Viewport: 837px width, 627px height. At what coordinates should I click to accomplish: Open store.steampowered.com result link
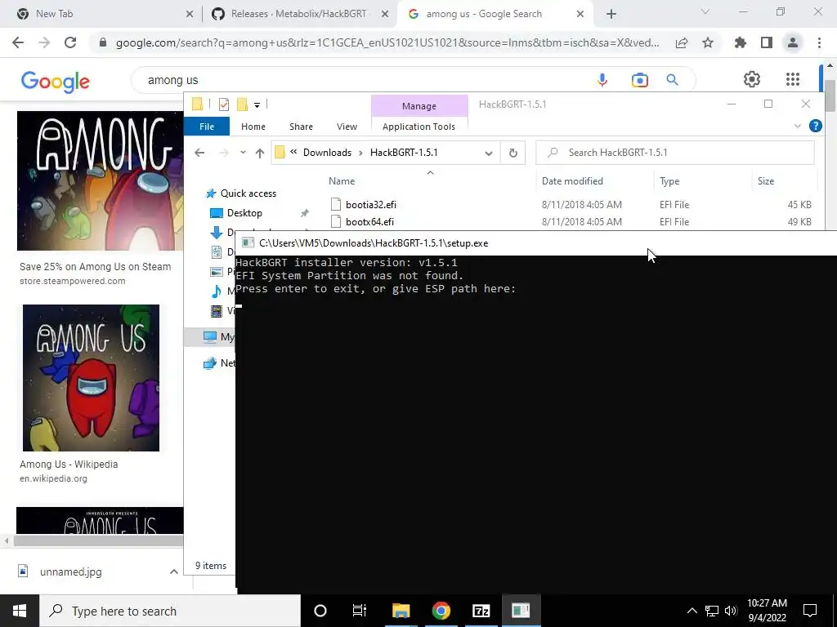(73, 281)
